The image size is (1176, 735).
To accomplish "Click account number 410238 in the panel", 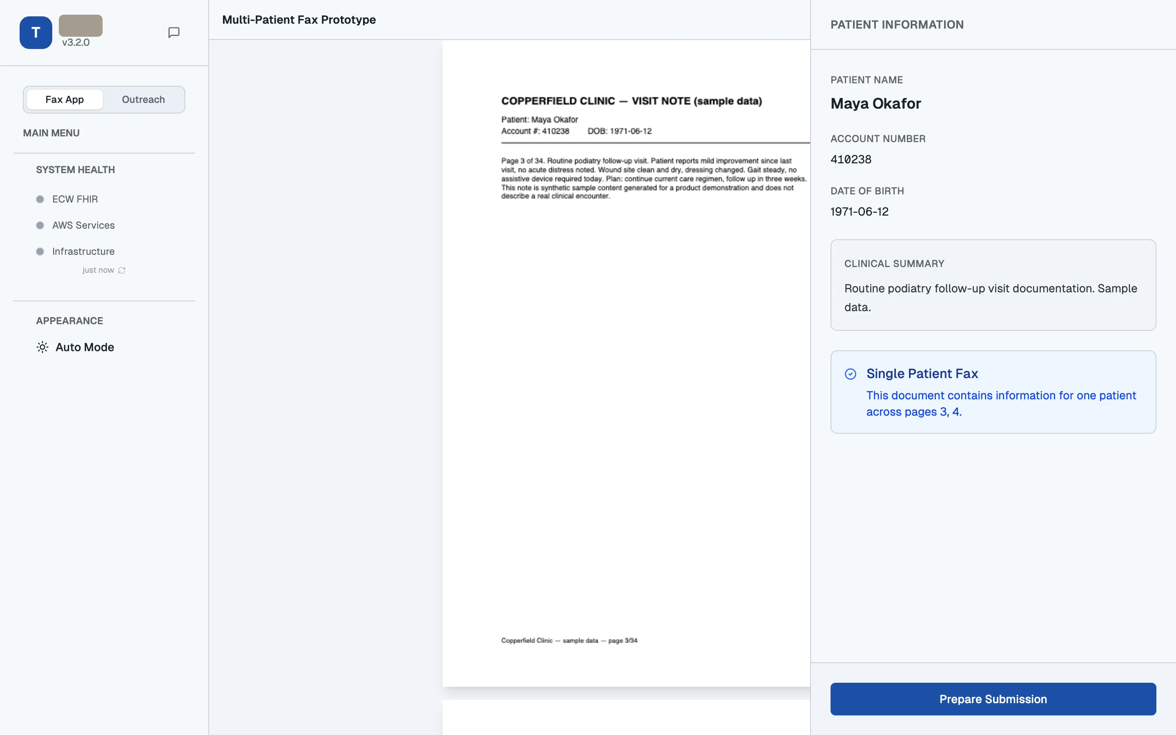I will [851, 159].
